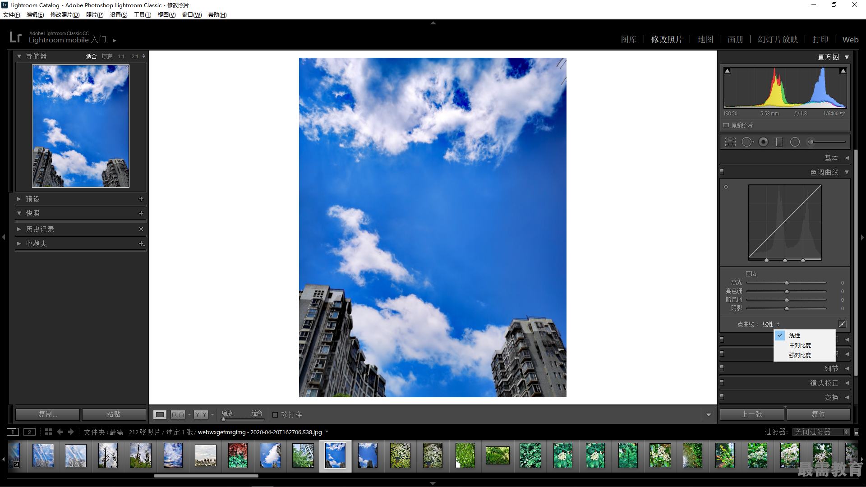Viewport: 866px width, 487px height.
Task: Select the red leaves filmstrip thumbnail
Action: point(238,455)
